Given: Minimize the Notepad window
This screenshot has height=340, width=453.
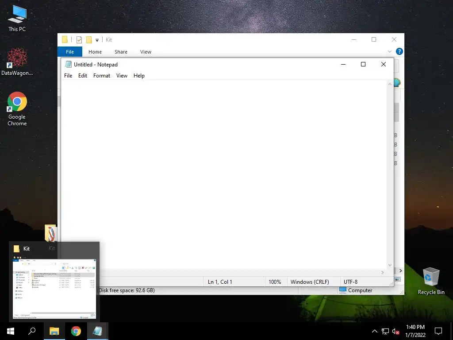Looking at the screenshot, I should tap(343, 64).
